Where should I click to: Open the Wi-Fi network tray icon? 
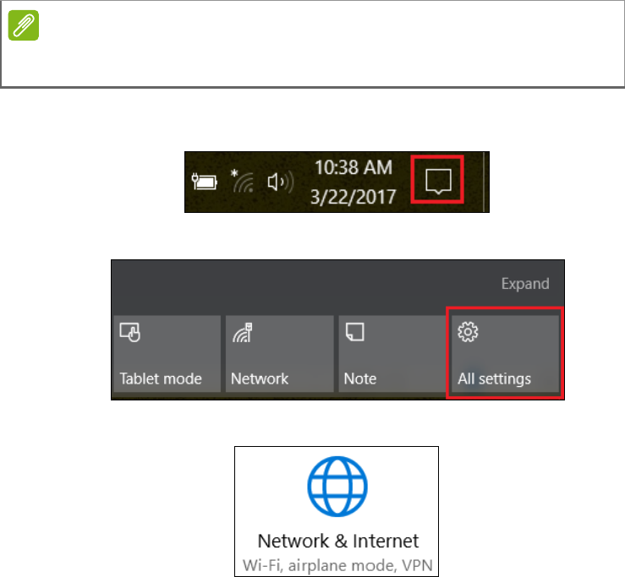point(243,181)
